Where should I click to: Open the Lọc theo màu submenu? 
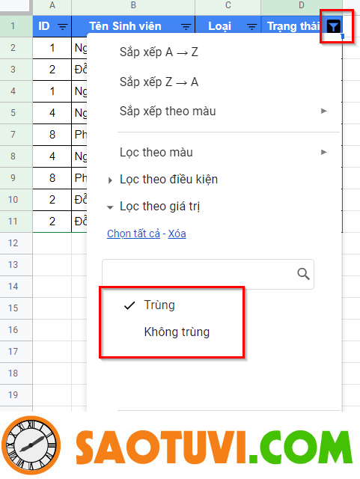(x=223, y=152)
